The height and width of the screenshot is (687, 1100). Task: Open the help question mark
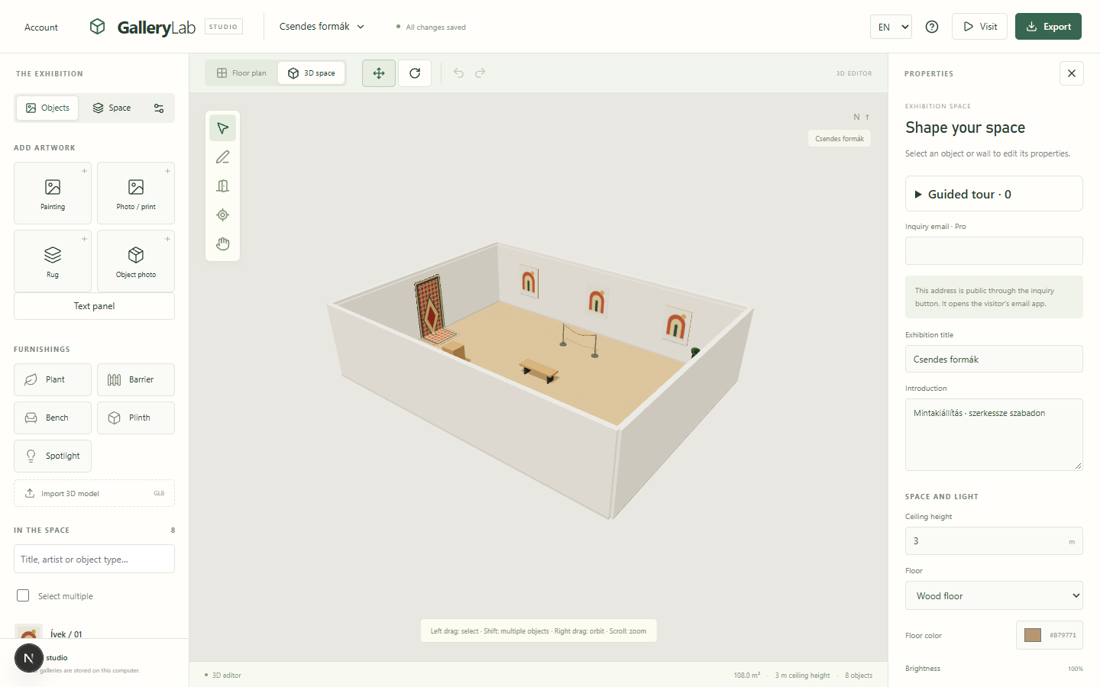[x=932, y=27]
